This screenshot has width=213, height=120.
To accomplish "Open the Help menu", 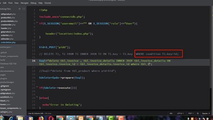I will click(x=40, y=3).
